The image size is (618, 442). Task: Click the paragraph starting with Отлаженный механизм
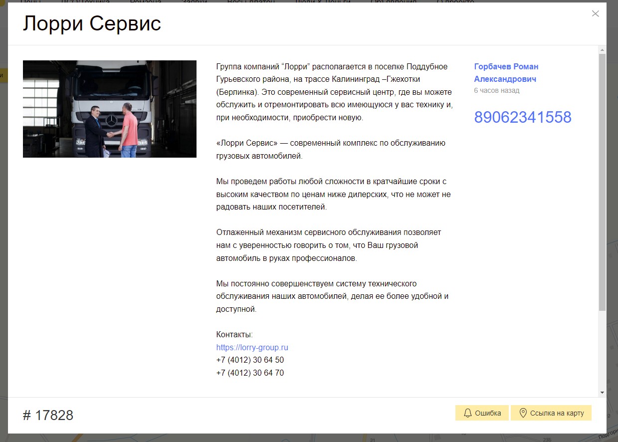click(x=328, y=245)
